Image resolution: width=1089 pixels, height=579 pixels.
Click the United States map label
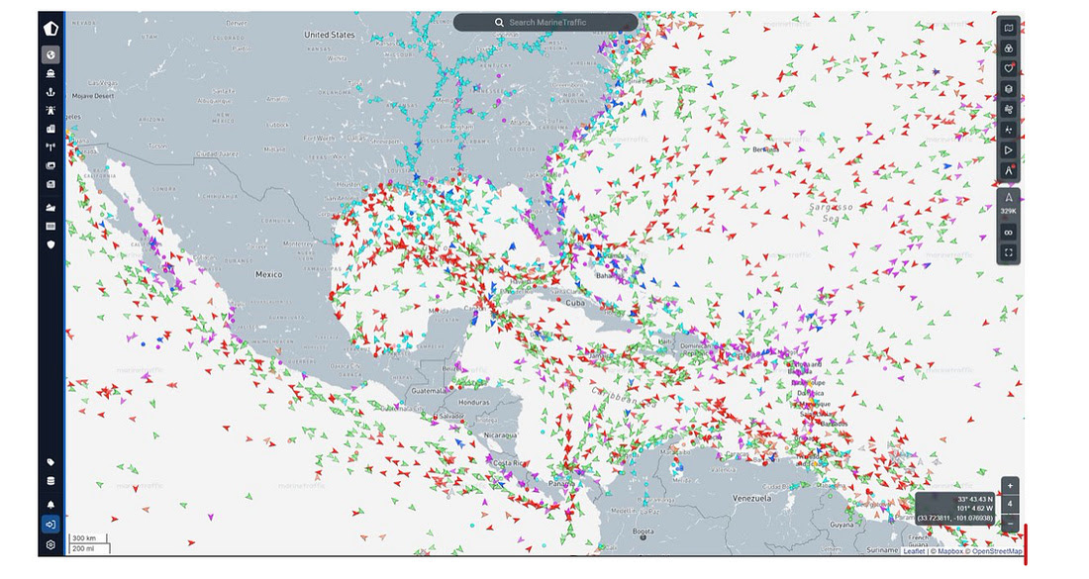(x=330, y=34)
